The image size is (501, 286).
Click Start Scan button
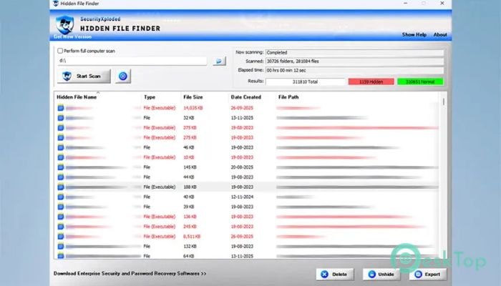point(84,77)
